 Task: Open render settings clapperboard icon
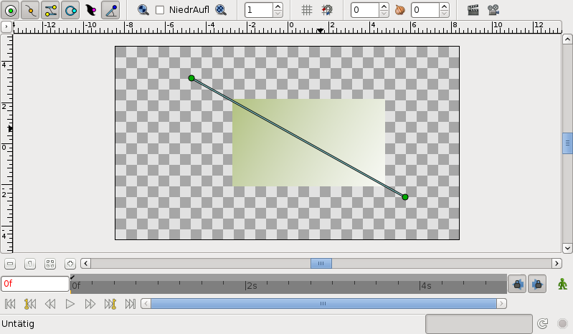point(473,10)
